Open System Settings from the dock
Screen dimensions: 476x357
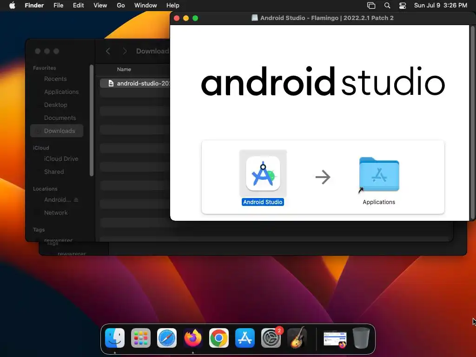coord(271,338)
